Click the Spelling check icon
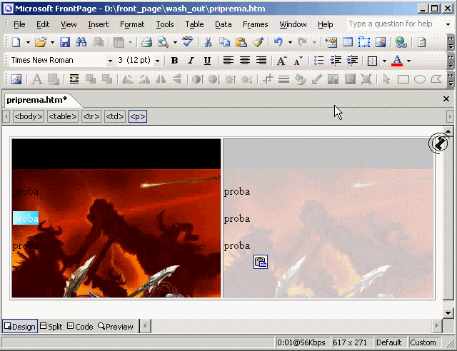The image size is (457, 351). [187, 43]
